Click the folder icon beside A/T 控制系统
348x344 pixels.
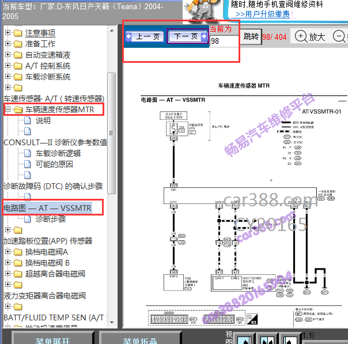(x=18, y=66)
